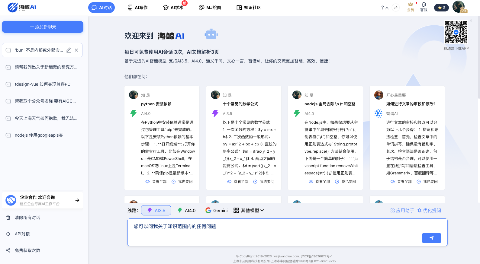Click 我也要问 on python 安装依赖 card
480x264 pixels.
pyautogui.click(x=182, y=182)
